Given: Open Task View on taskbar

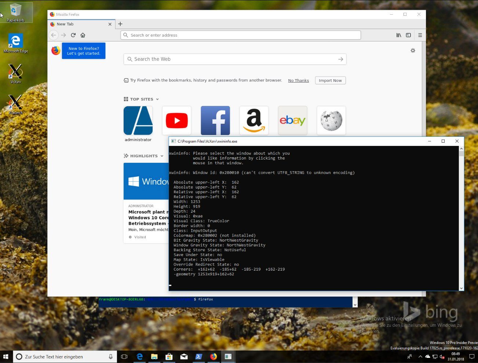Looking at the screenshot, I should tap(124, 356).
